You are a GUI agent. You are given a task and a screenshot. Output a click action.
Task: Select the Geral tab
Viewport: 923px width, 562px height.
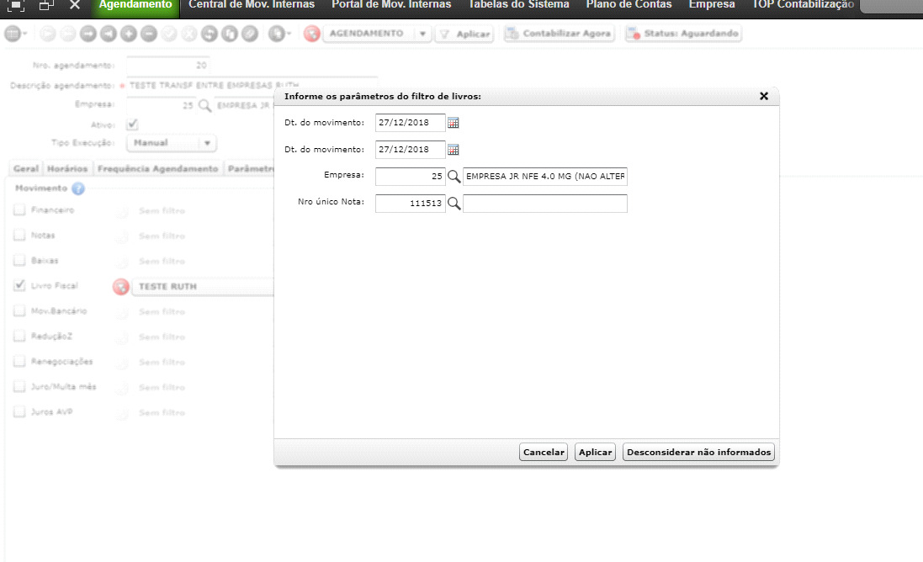(x=26, y=169)
